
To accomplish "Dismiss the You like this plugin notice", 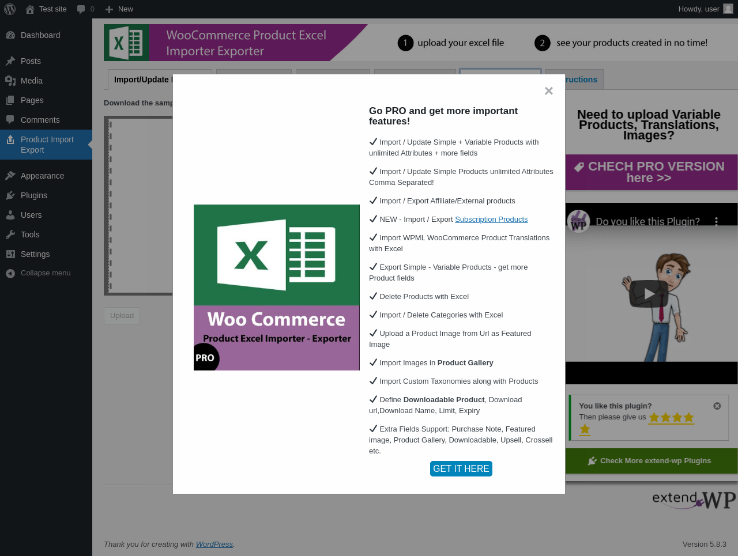I will click(x=717, y=406).
